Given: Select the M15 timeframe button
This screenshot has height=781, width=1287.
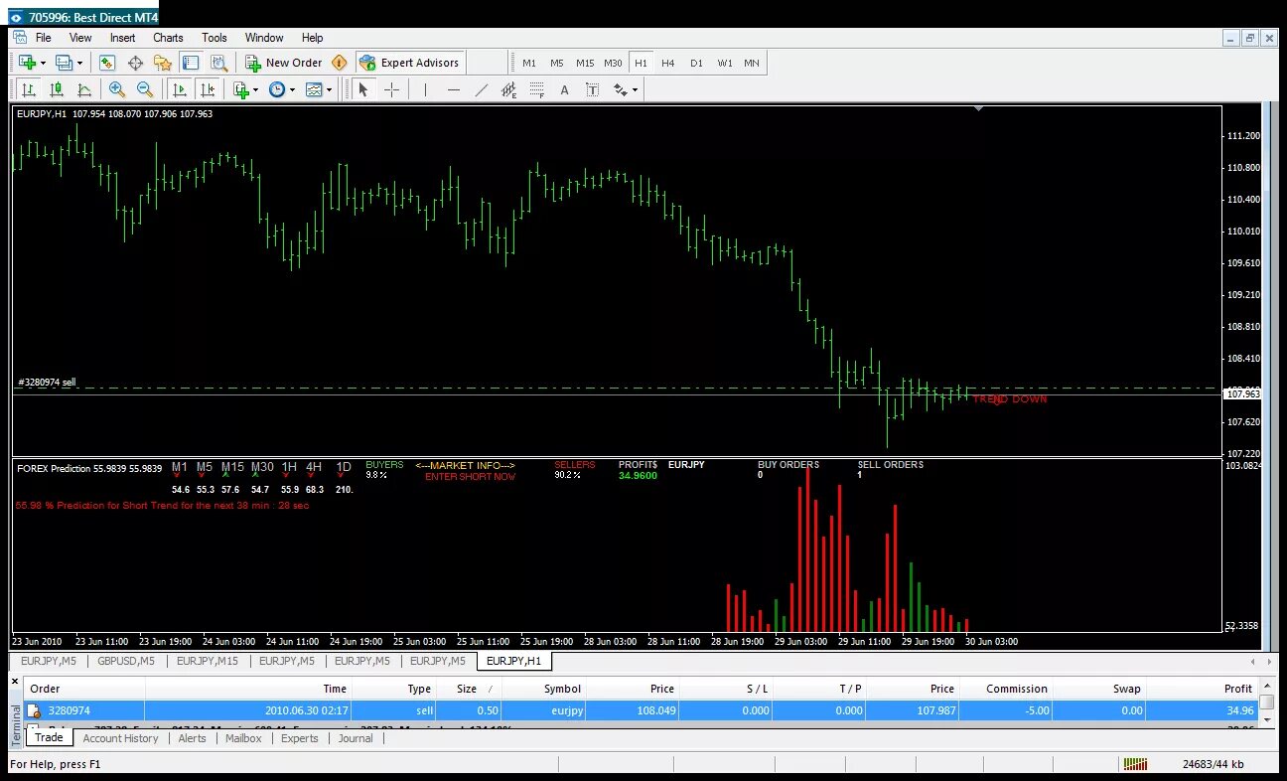Looking at the screenshot, I should [x=585, y=63].
